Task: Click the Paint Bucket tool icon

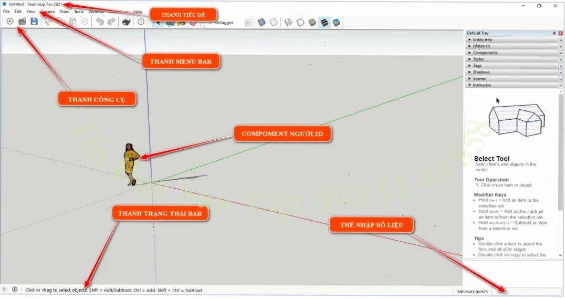Action: coord(181,24)
